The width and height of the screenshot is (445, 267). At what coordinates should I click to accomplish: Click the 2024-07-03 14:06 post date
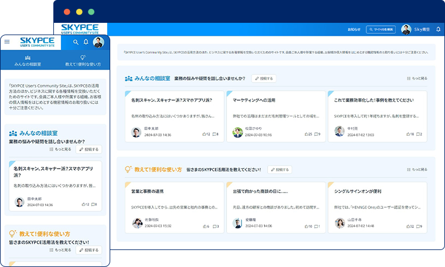259,226
